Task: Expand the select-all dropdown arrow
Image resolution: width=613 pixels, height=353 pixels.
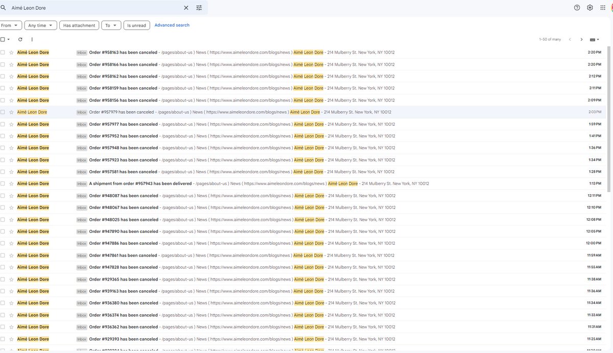Action: tap(9, 39)
